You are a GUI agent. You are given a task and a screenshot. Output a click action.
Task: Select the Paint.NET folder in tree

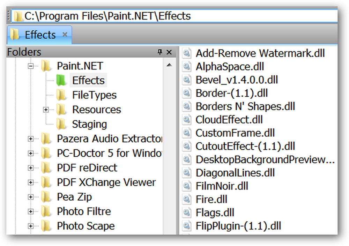coord(80,66)
